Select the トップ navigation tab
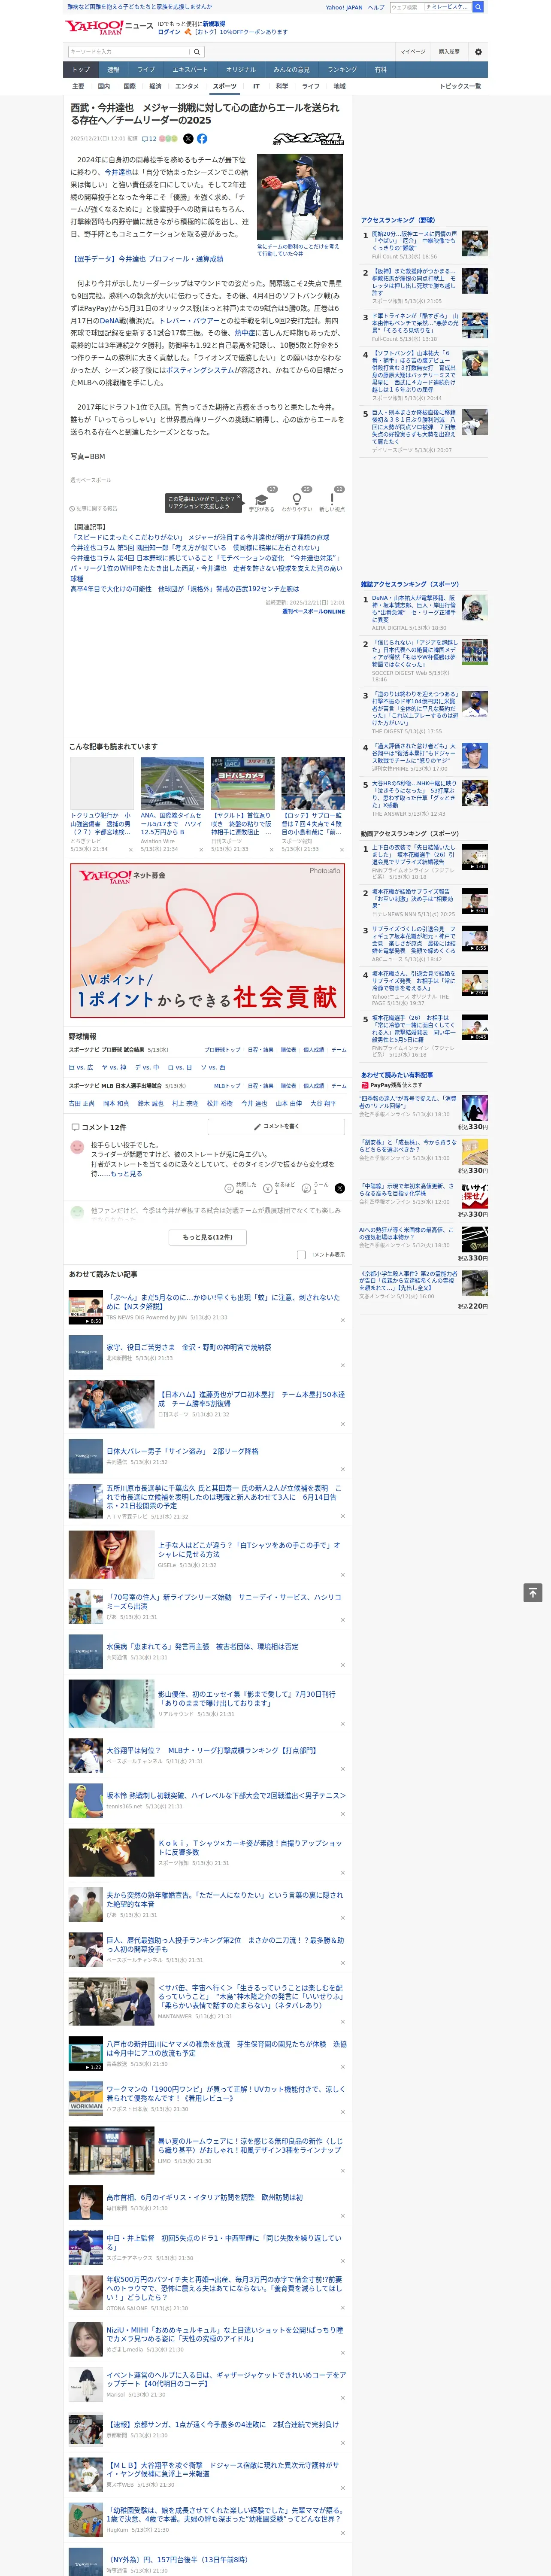The height and width of the screenshot is (2576, 551). click(81, 70)
